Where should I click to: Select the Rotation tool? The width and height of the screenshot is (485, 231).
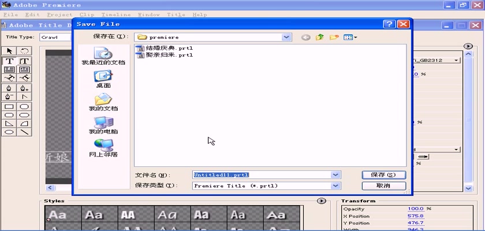click(24, 51)
